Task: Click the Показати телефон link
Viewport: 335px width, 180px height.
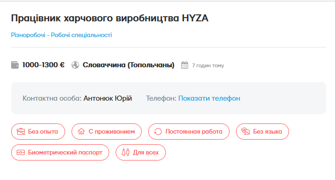Action: point(209,98)
